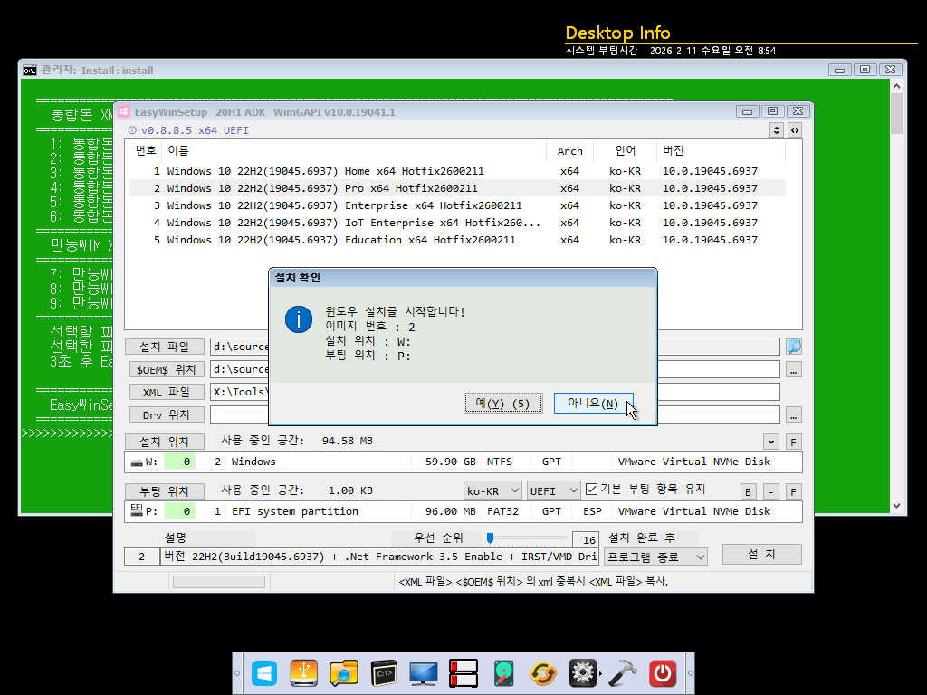927x695 pixels.
Task: Click the red power dock icon
Action: [x=663, y=673]
